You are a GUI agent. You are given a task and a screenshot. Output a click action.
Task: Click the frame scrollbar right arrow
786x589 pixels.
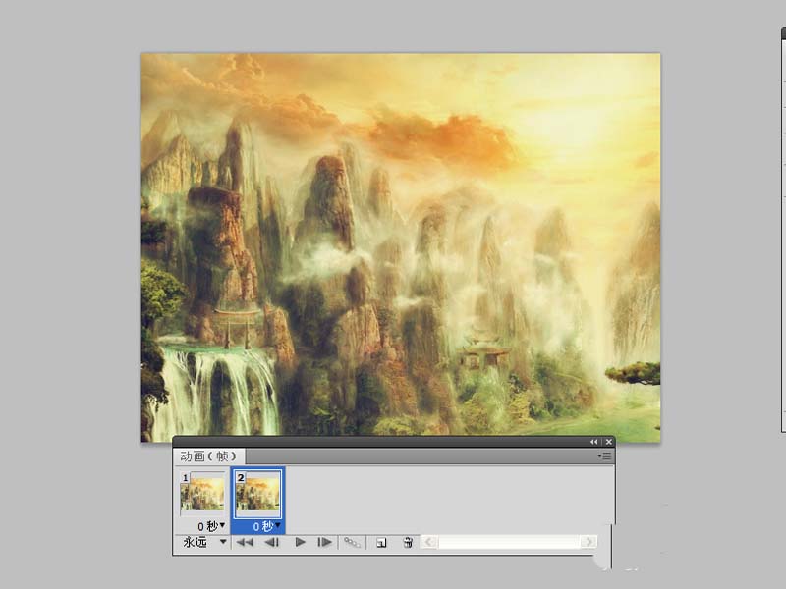point(589,542)
